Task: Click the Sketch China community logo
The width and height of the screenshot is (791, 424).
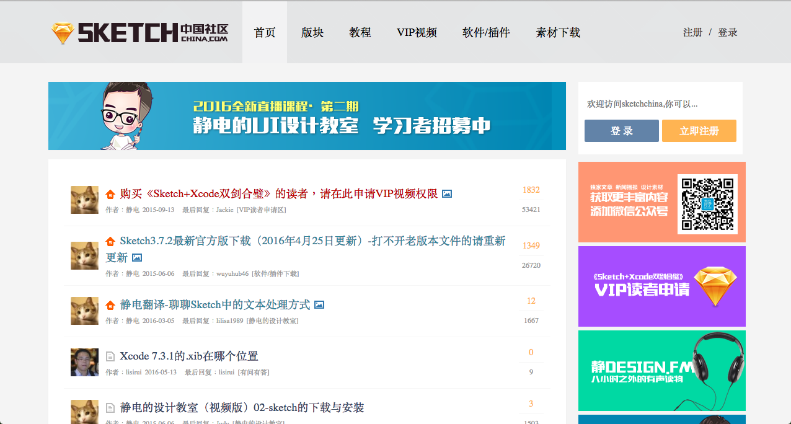Action: tap(139, 32)
